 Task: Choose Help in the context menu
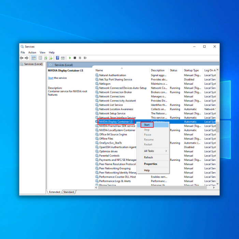point(153,170)
